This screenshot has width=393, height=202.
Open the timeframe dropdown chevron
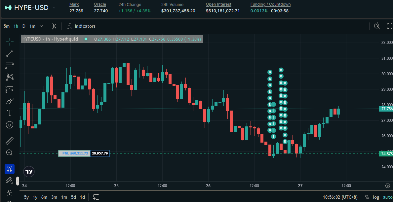coord(41,26)
